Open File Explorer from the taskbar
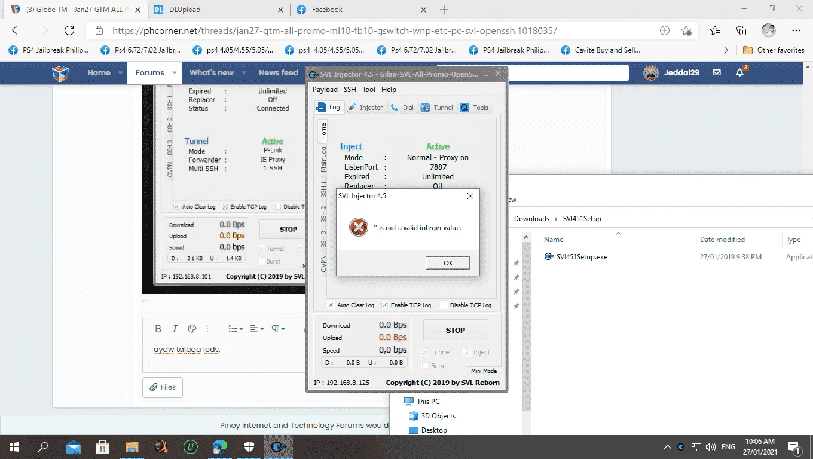Viewport: 813px width, 459px height. pos(132,446)
